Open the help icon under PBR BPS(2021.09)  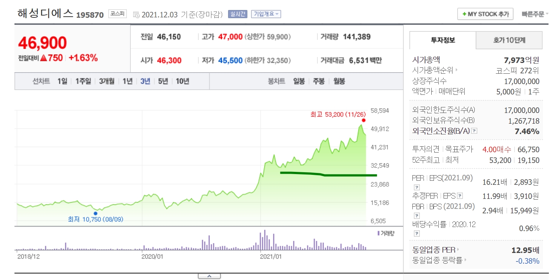(416, 216)
